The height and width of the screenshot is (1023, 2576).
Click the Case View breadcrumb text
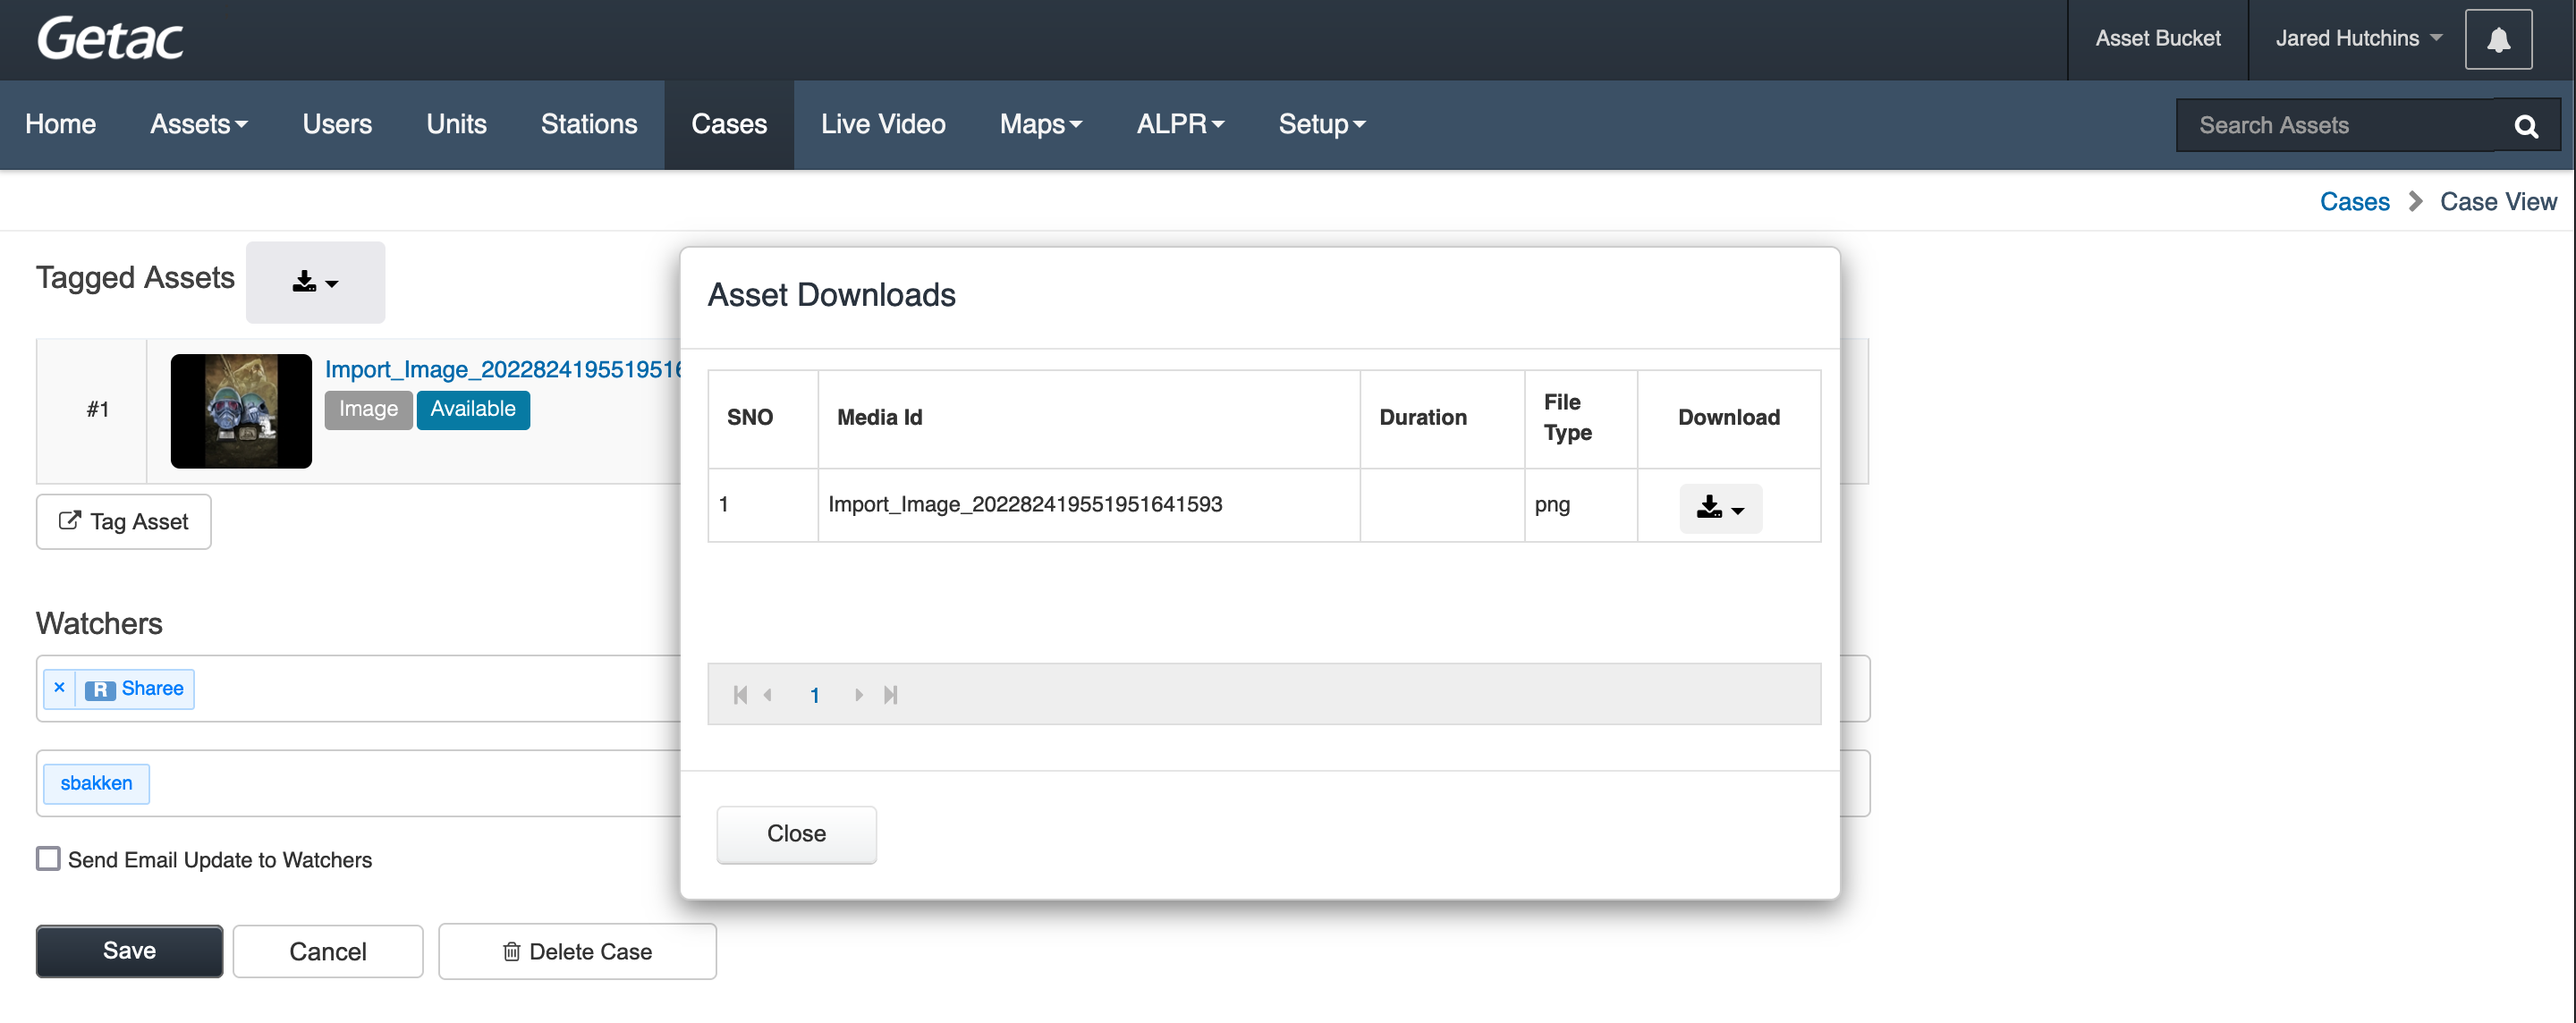pyautogui.click(x=2497, y=201)
